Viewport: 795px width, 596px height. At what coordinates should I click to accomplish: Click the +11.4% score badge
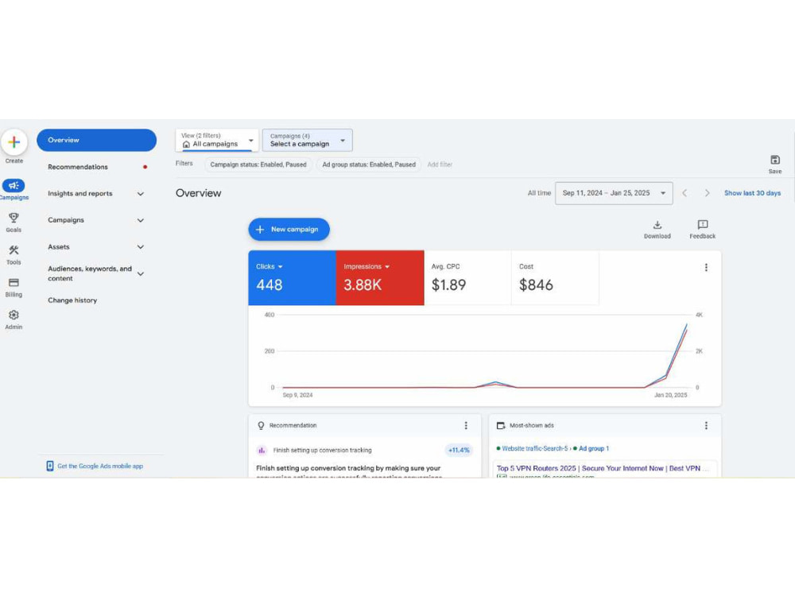tap(459, 450)
